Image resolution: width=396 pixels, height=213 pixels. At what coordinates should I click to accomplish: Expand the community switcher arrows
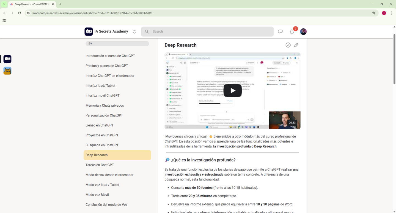click(x=134, y=32)
